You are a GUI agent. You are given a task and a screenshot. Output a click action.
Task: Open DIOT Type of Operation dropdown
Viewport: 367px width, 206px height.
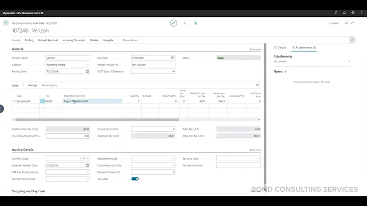tap(173, 71)
